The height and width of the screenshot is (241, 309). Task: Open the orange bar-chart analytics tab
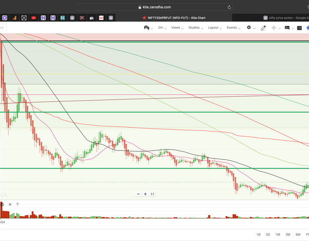click(14, 18)
